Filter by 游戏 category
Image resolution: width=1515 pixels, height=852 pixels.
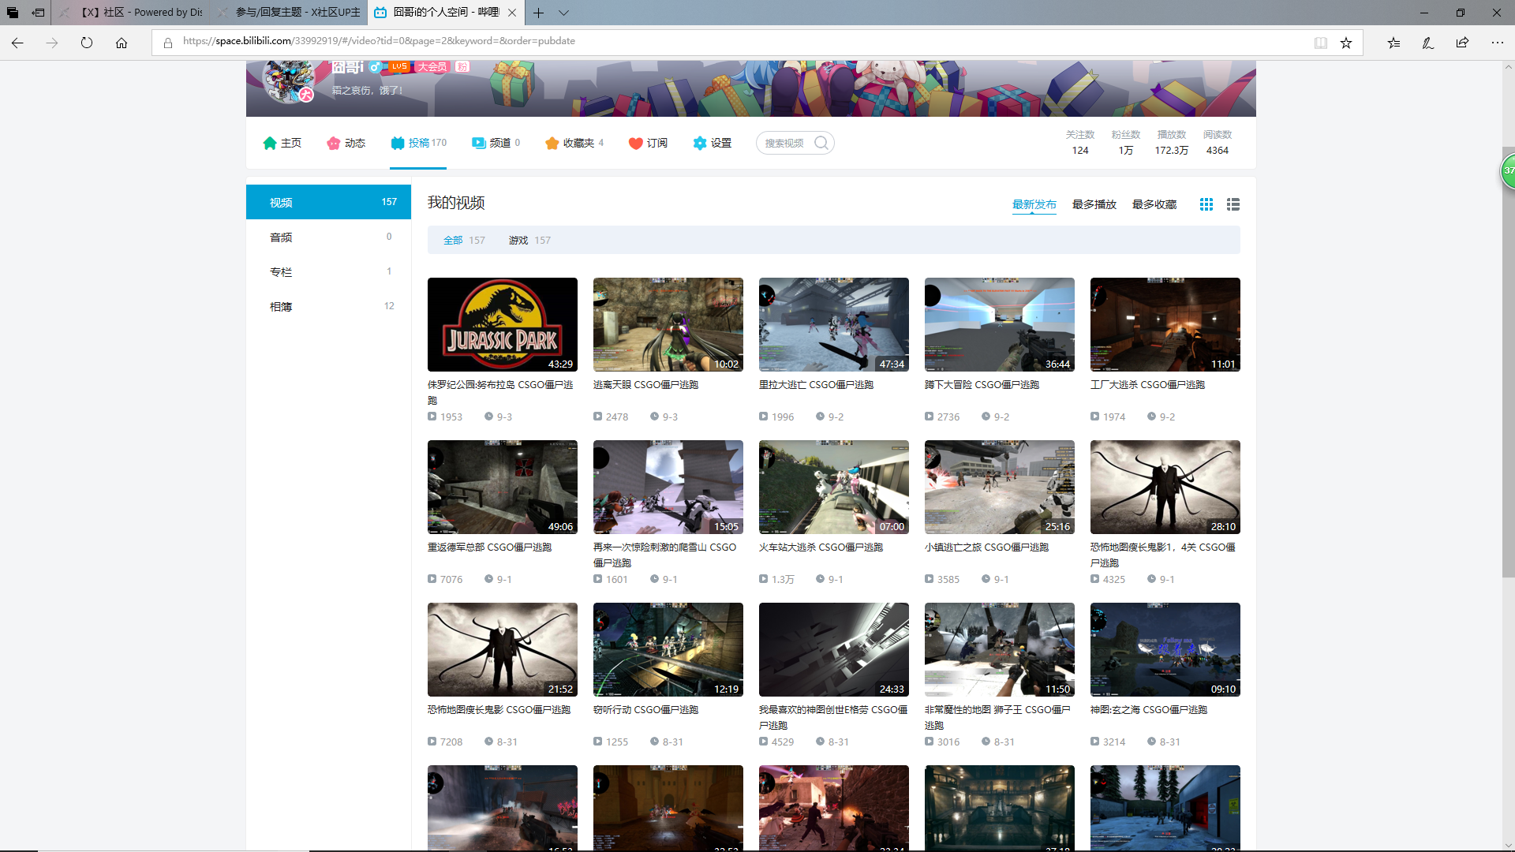pos(518,241)
